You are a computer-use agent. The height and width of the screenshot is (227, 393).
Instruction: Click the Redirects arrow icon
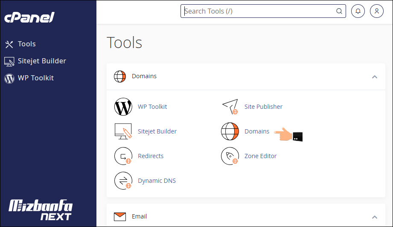tap(123, 156)
